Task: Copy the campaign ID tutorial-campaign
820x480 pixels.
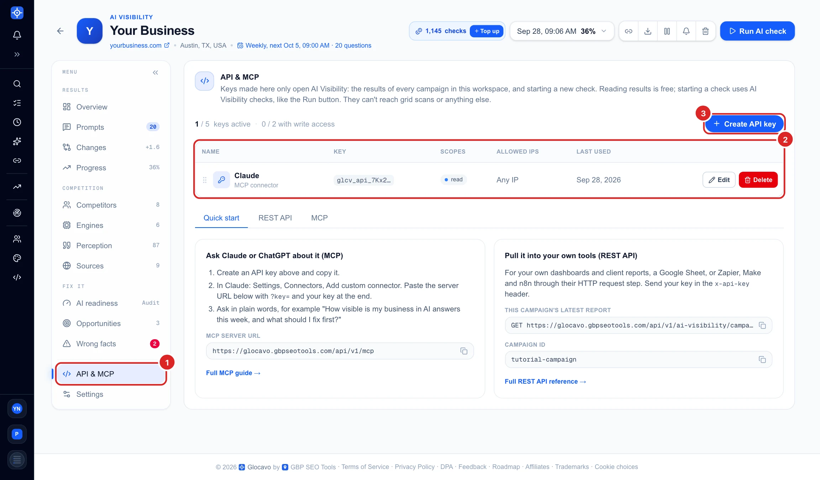Action: point(762,359)
